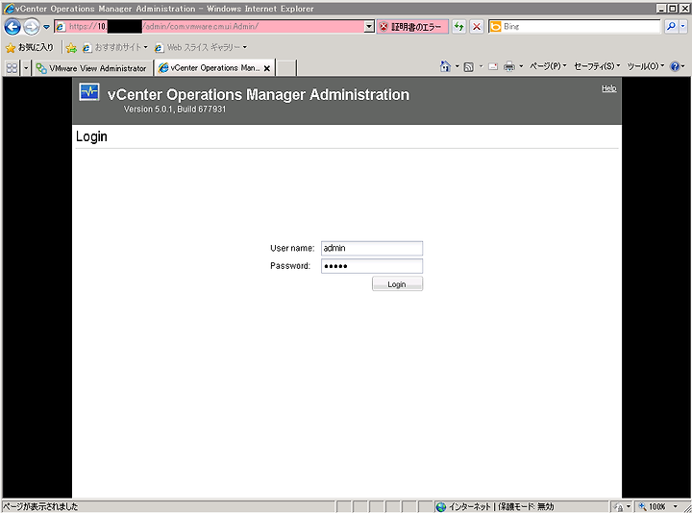
Task: Click the Quick Tabs grid icon
Action: [x=12, y=68]
